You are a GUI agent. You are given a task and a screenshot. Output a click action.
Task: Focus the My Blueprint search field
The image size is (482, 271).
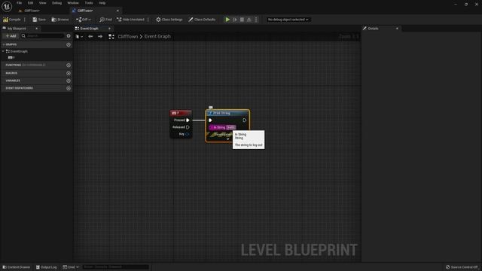[42, 36]
